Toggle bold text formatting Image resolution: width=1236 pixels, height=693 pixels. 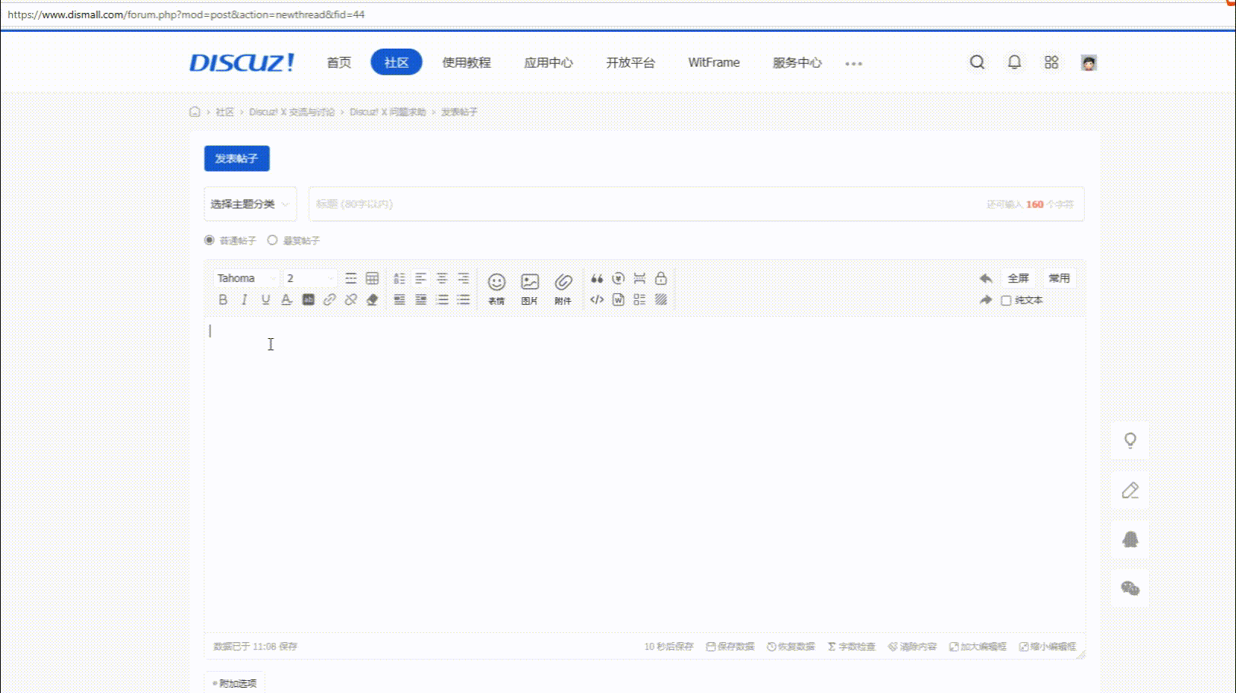tap(223, 300)
